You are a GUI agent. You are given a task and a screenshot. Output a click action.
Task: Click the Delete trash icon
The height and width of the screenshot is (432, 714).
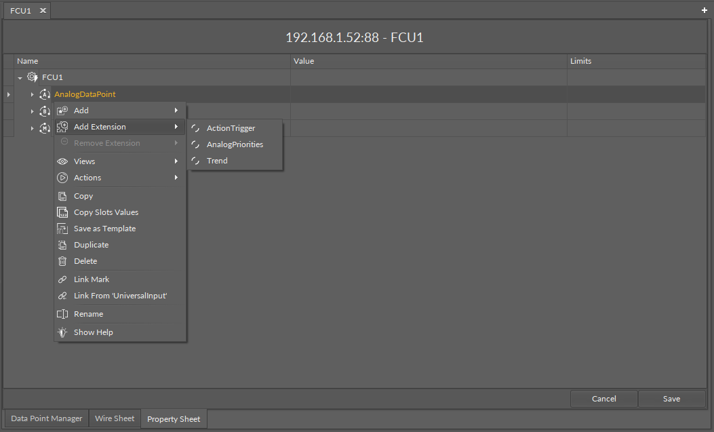coord(62,261)
